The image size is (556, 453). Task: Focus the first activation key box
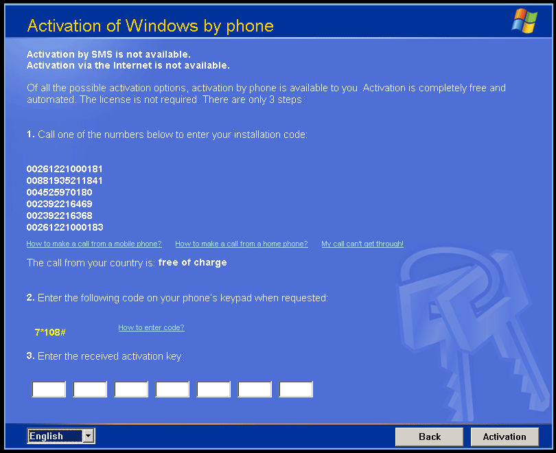pos(49,389)
